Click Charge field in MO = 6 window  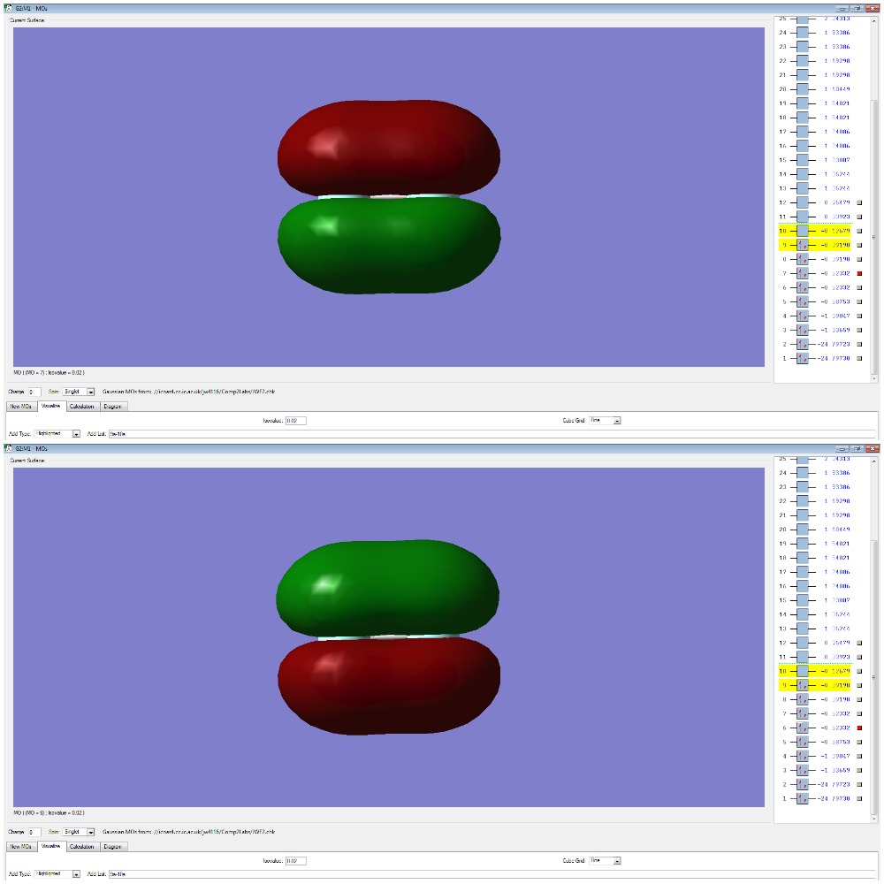(x=34, y=832)
